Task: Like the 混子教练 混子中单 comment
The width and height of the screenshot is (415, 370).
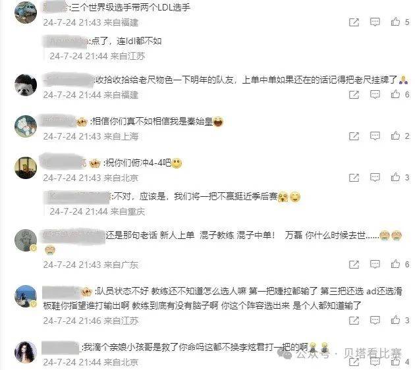Action: pyautogui.click(x=395, y=264)
